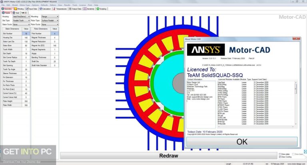Toggle the Draw base checkbox
Image resolution: width=307 pixels, height=165 pixels.
293,154
